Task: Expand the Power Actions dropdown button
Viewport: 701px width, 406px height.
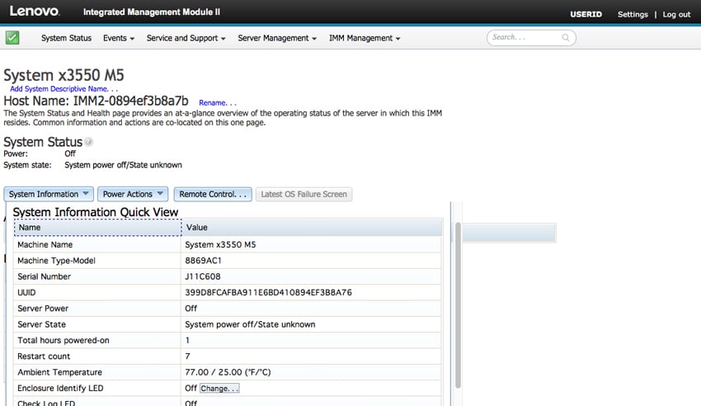Action: coord(133,194)
